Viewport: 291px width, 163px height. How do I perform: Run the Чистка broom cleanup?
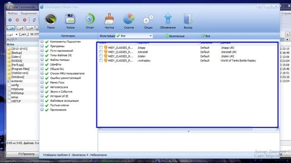(109, 21)
